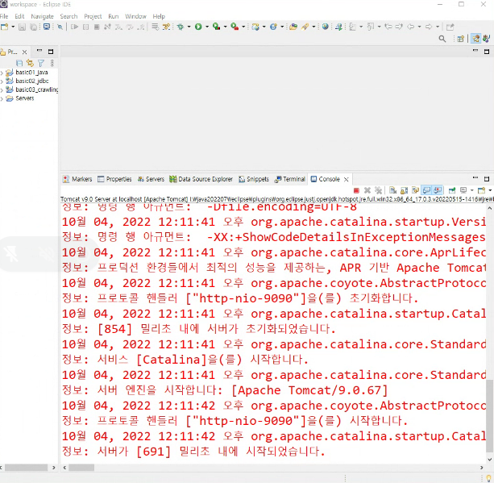Expand the basic03_crawling project
Image resolution: width=494 pixels, height=483 pixels.
(x=2, y=90)
